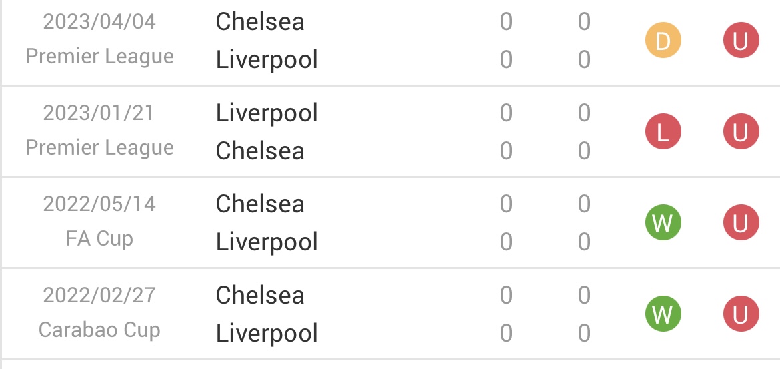Click the U badge for 2023/01/21 match
The height and width of the screenshot is (369, 780).
coord(741,132)
